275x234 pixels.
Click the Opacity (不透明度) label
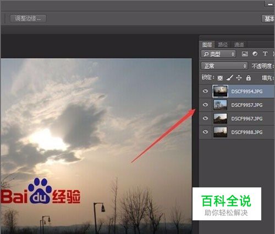point(263,66)
